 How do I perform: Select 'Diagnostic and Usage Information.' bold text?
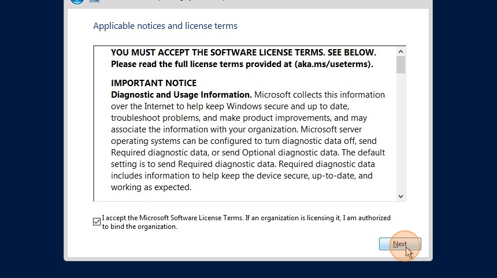tap(181, 95)
